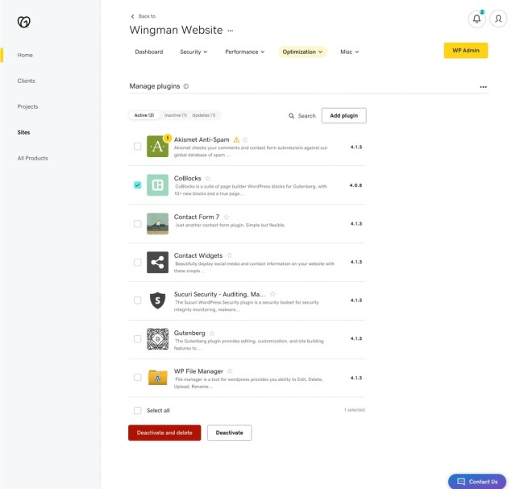The width and height of the screenshot is (516, 489).
Task: Click the CoBlocks plugin icon
Action: click(157, 184)
